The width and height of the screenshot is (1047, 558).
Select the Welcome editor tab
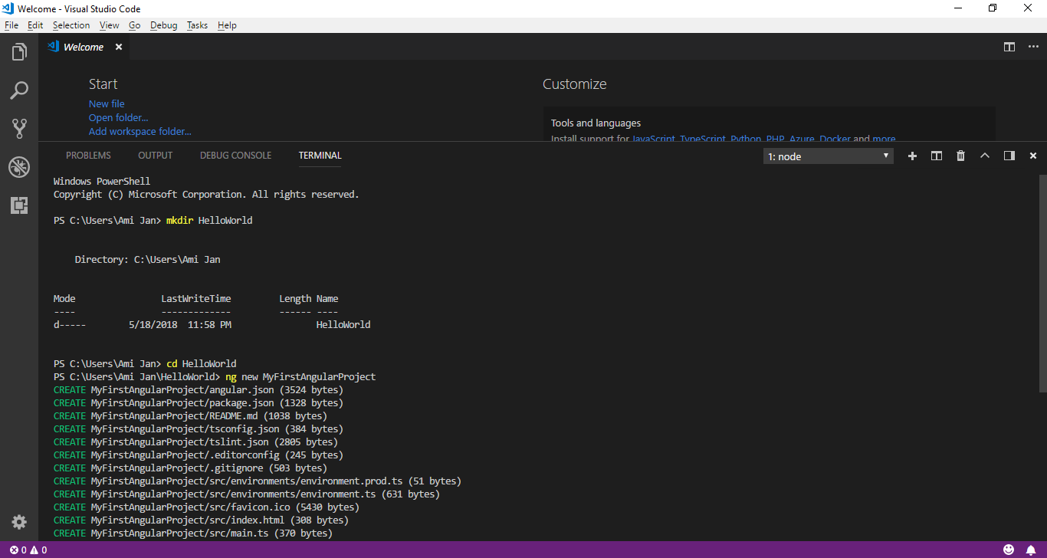84,47
